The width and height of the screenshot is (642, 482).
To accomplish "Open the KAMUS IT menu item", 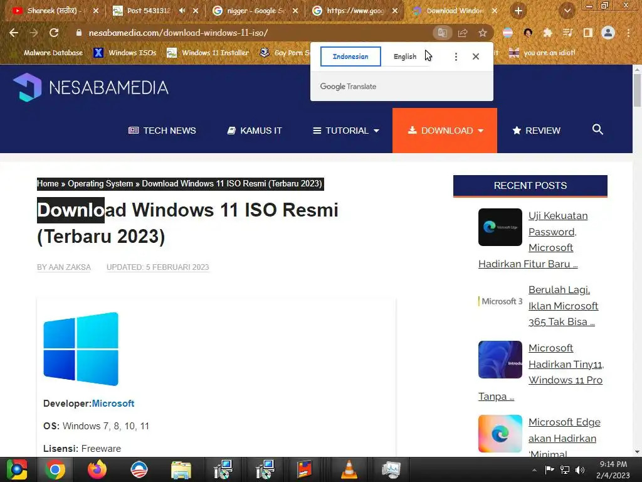I will pos(255,131).
